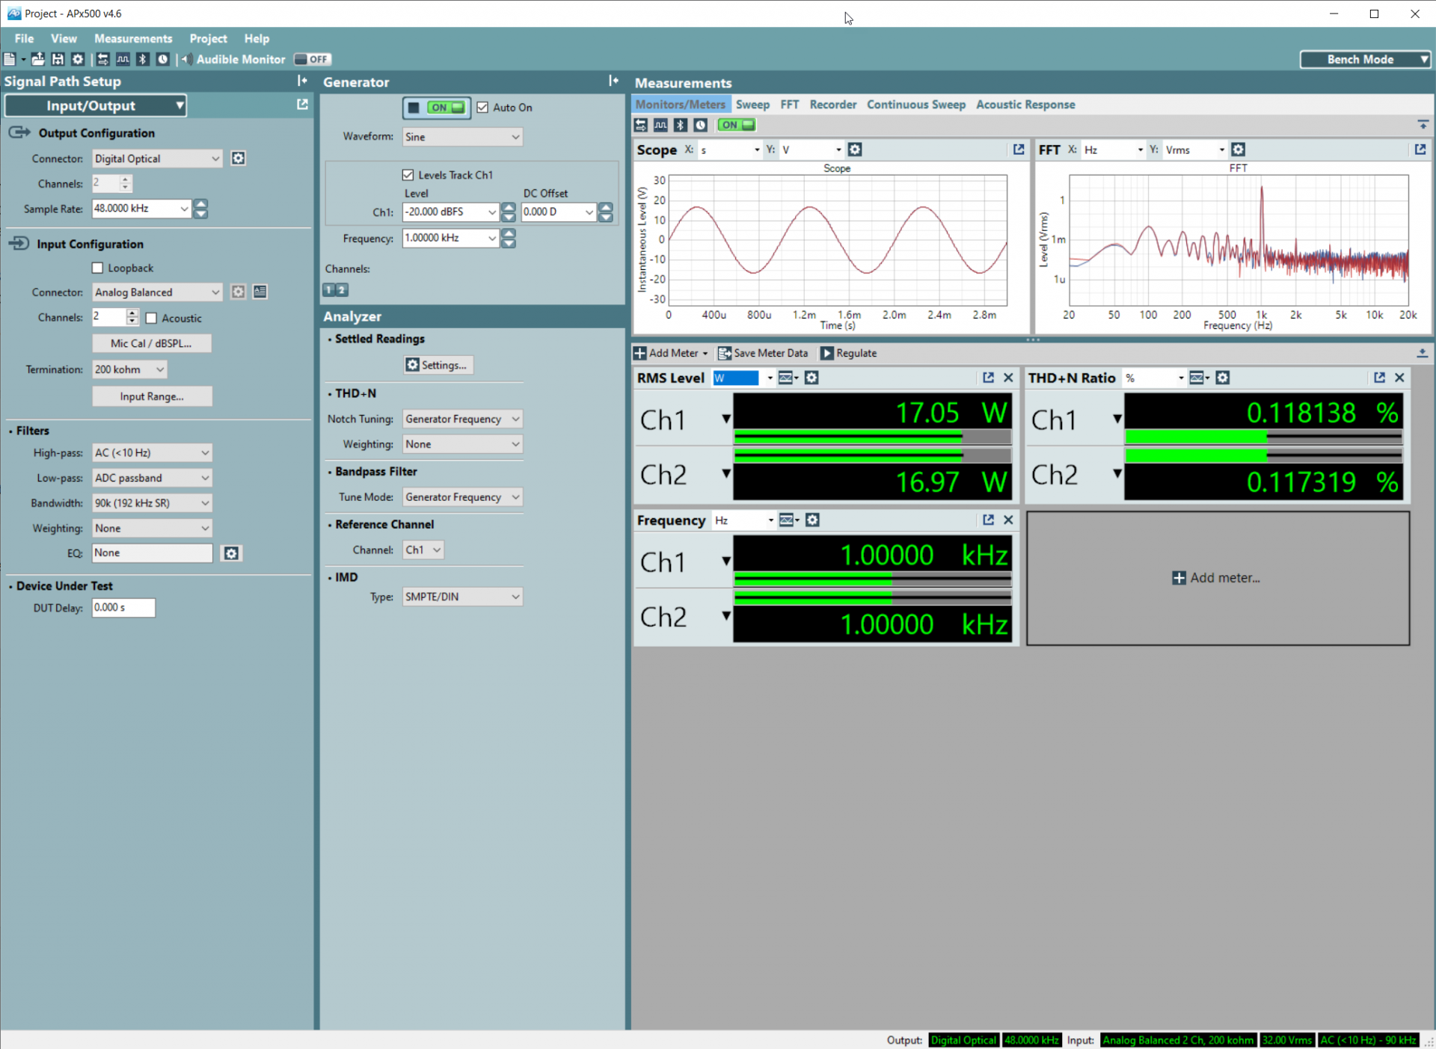
Task: Click the Mic Cal / dBSPL... button
Action: 152,343
